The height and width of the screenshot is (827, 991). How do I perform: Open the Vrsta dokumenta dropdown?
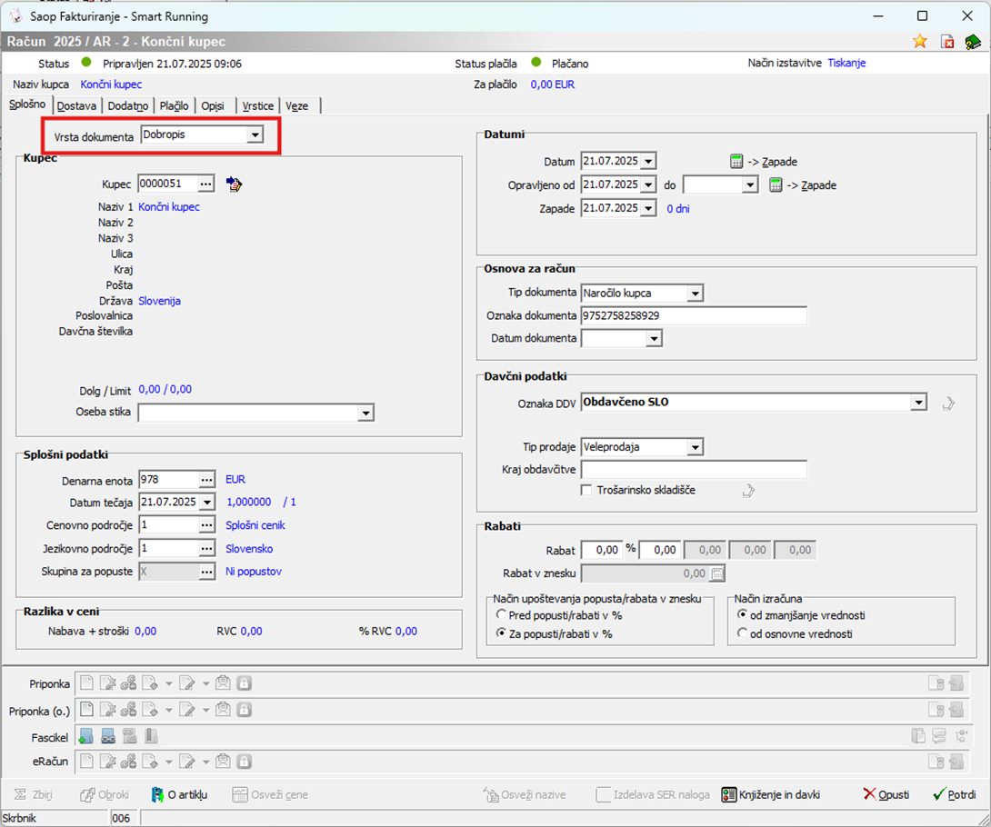[255, 135]
